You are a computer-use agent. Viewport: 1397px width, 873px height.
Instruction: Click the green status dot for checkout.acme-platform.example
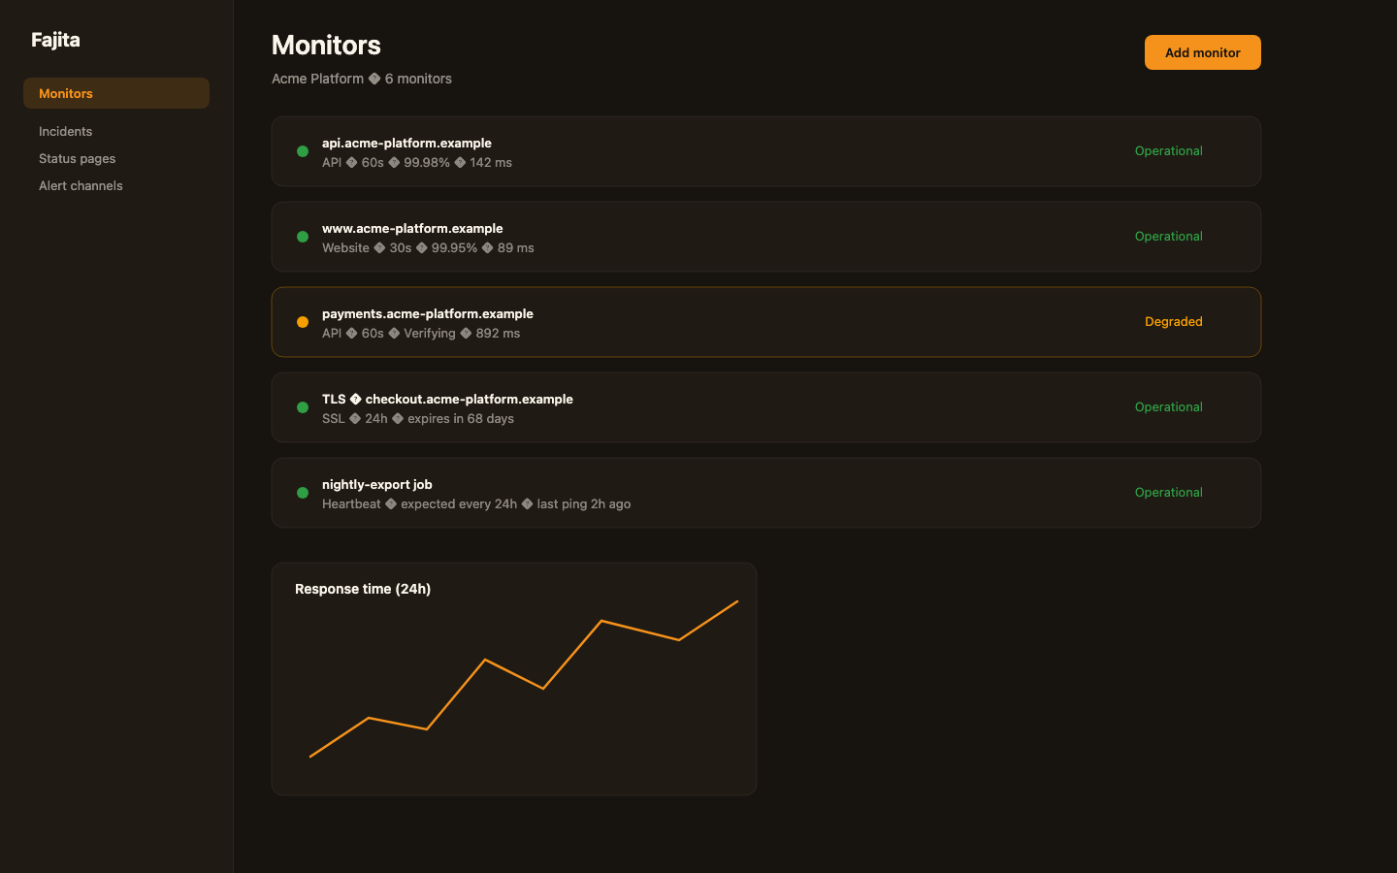[x=303, y=407]
